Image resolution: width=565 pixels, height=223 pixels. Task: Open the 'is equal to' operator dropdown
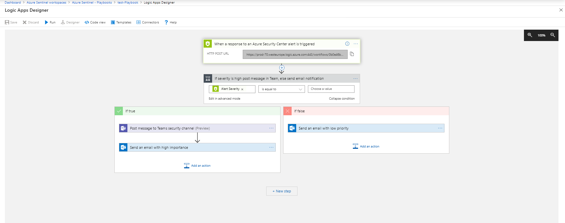click(x=282, y=89)
